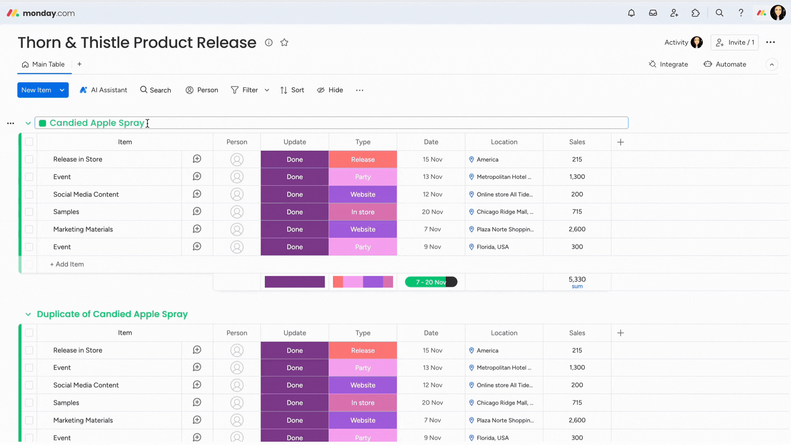
Task: Add update to Samples row
Action: coord(197,211)
